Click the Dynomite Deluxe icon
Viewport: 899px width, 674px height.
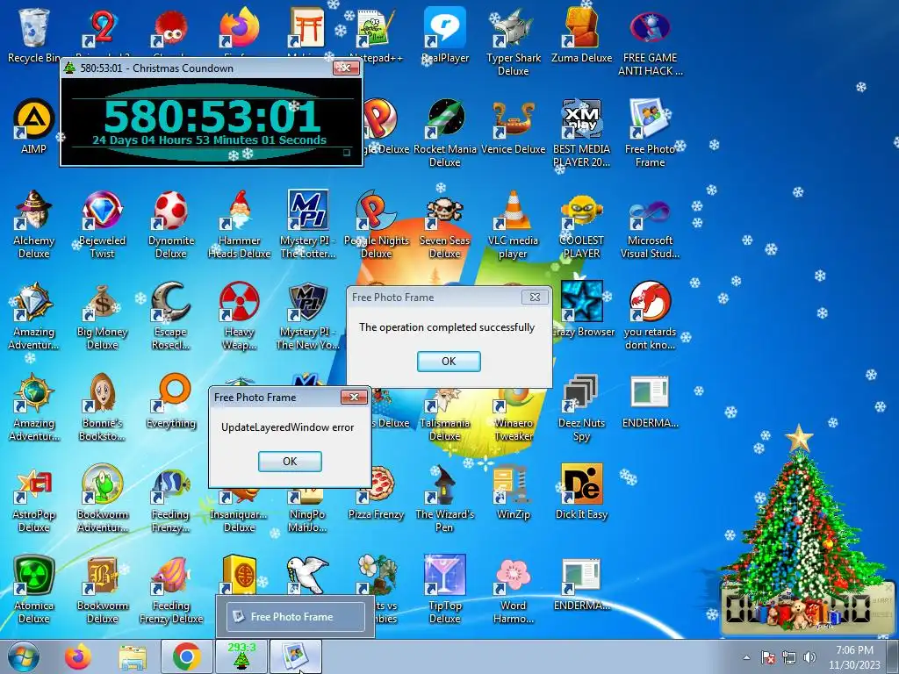(171, 224)
